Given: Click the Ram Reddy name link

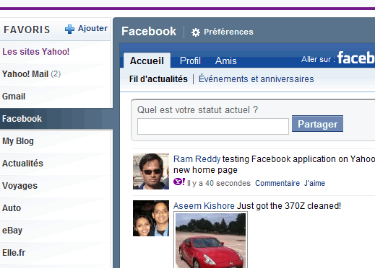Looking at the screenshot, I should pyautogui.click(x=197, y=159).
